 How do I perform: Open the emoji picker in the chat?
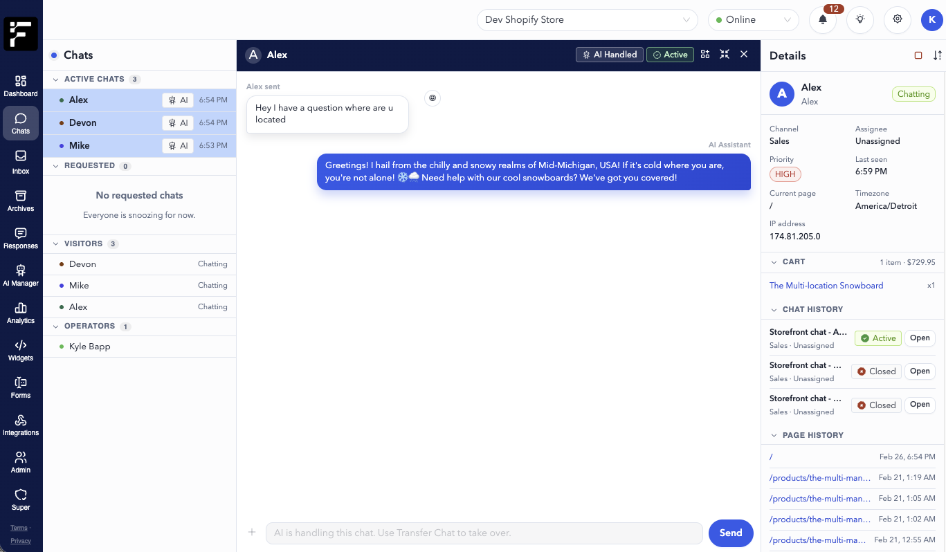(x=433, y=98)
